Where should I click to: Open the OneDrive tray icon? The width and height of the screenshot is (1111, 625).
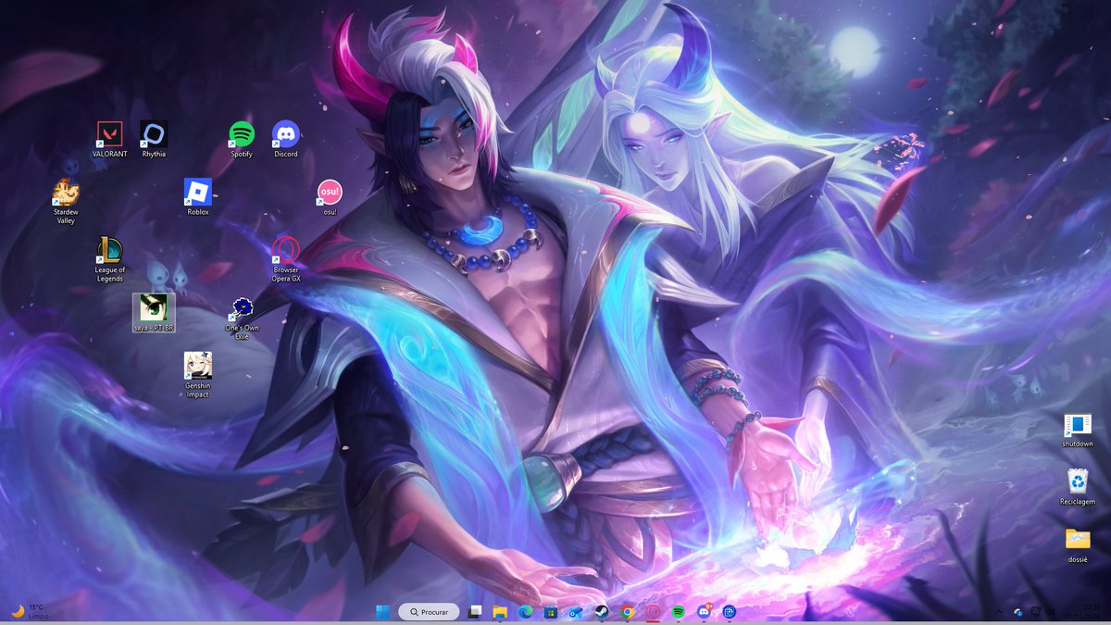(x=1017, y=612)
